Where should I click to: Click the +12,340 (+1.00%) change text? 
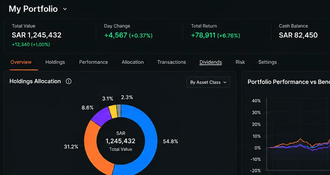pos(31,44)
